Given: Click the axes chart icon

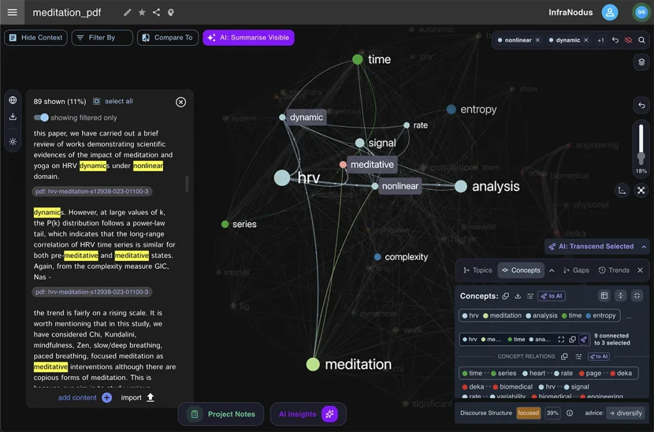Looking at the screenshot, I should pos(622,190).
